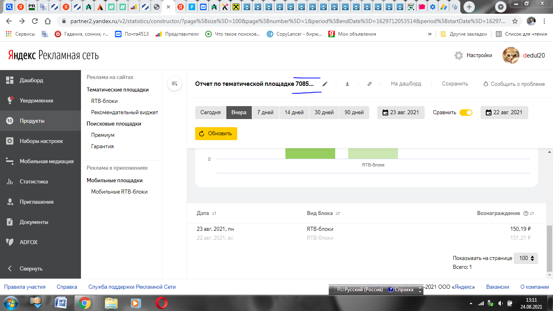Open the browser home page icon
Viewport: 553px width, 311px height.
click(x=48, y=21)
